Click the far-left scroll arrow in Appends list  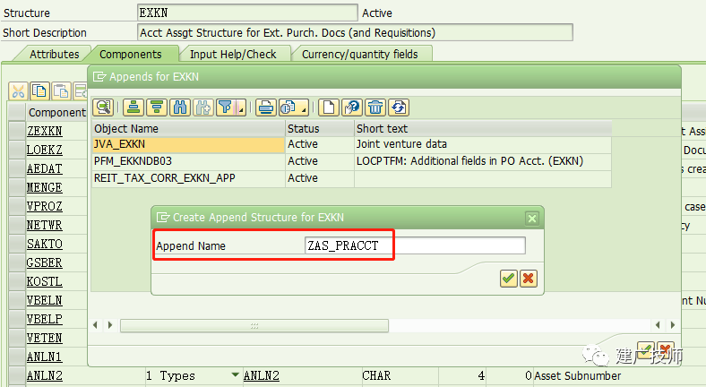tap(95, 325)
